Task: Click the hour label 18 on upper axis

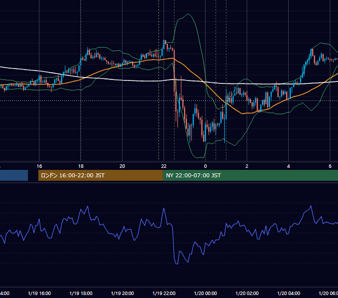Action: tap(81, 166)
